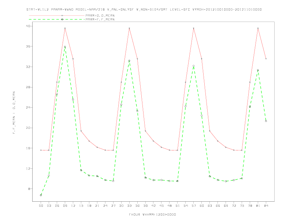Click the x-axis tick label 18
The height and width of the screenshot is (224, 290).
point(89,206)
